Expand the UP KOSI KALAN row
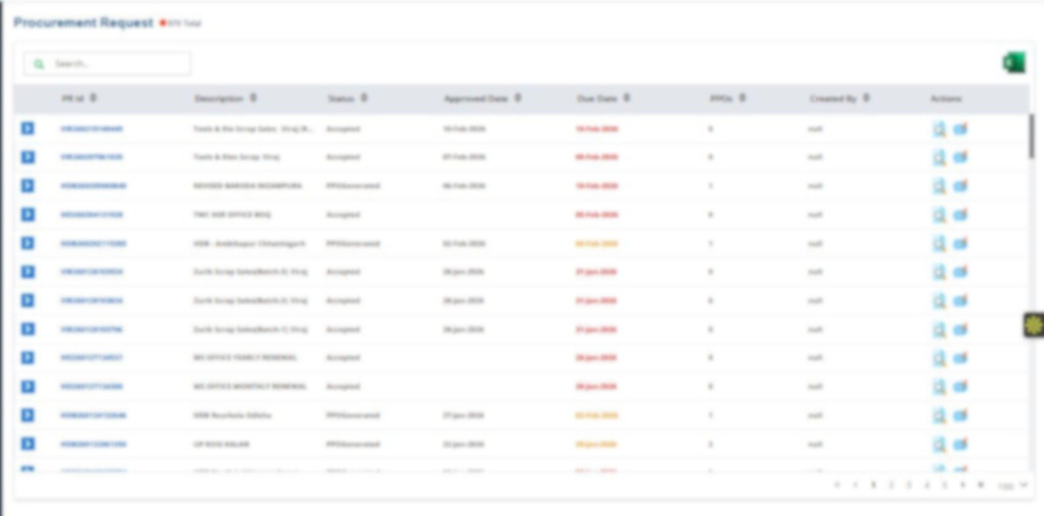 (27, 444)
